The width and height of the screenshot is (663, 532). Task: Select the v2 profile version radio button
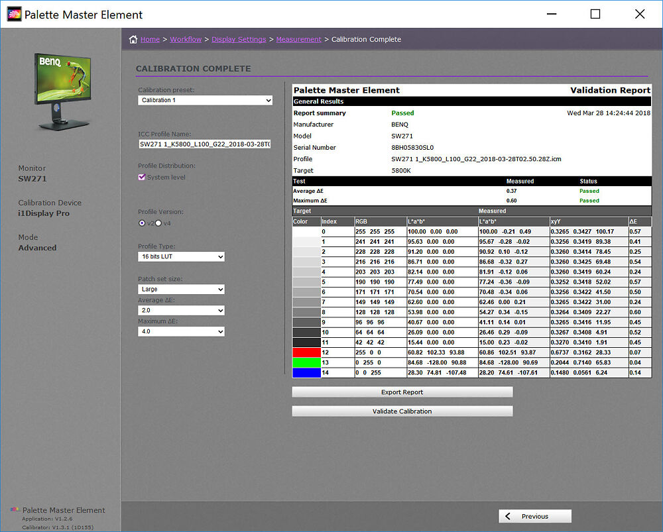[142, 223]
